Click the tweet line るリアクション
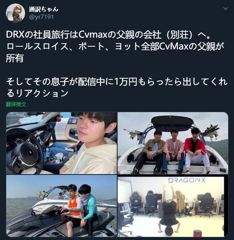Image resolution: width=234 pixels, height=240 pixels. (37, 93)
